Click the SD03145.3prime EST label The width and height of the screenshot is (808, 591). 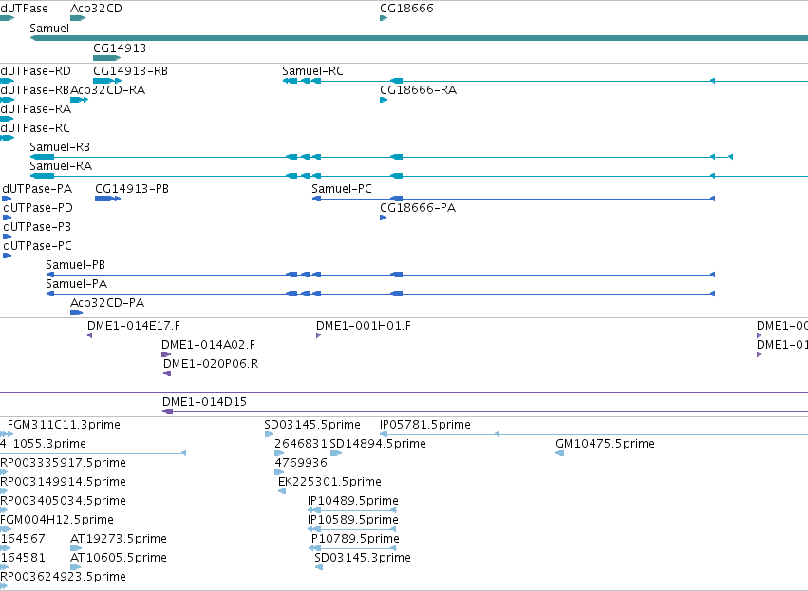click(x=363, y=558)
